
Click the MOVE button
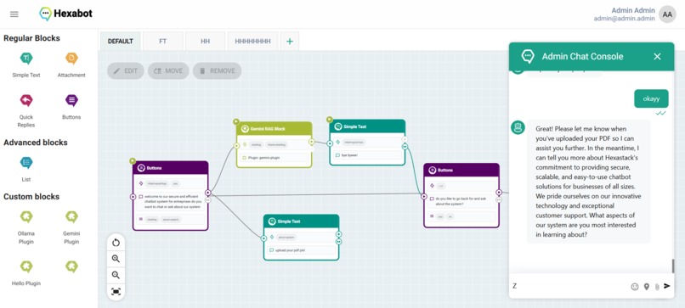tap(168, 70)
